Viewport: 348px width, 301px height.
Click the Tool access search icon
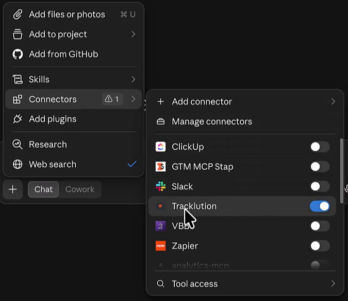pyautogui.click(x=160, y=284)
